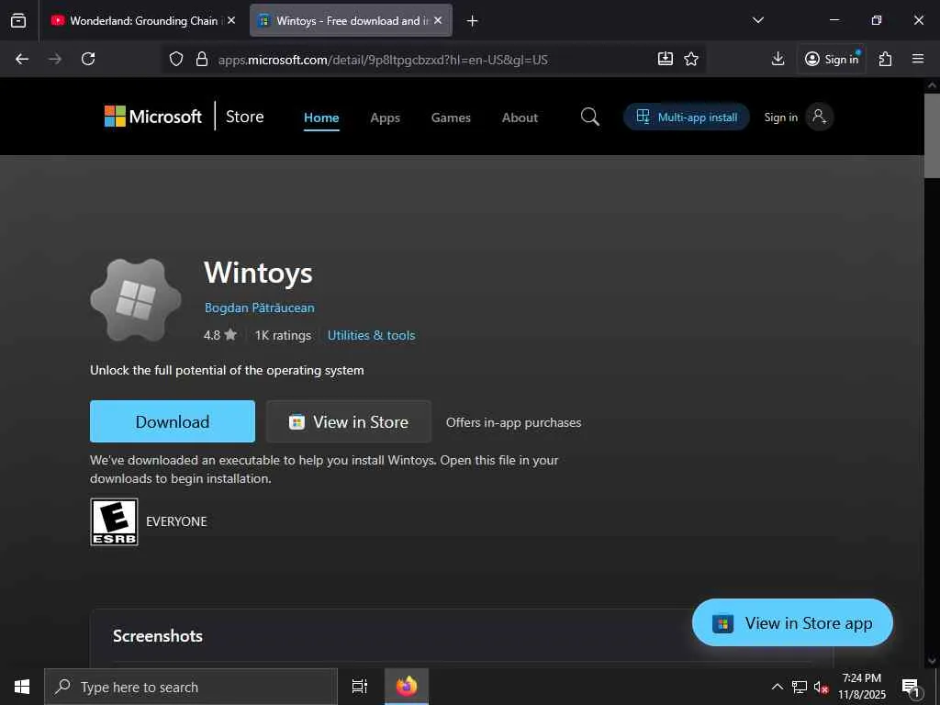The image size is (940, 705).
Task: Close the Wintoys tab
Action: coord(438,20)
